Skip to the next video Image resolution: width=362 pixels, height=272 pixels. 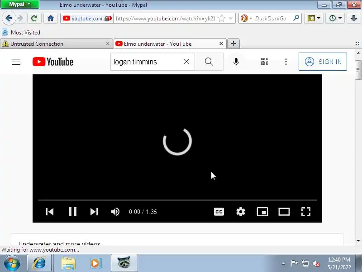pos(94,212)
